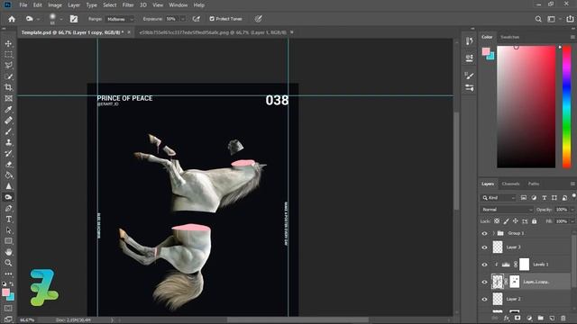
Task: Add a layer style fx button
Action: (507, 318)
